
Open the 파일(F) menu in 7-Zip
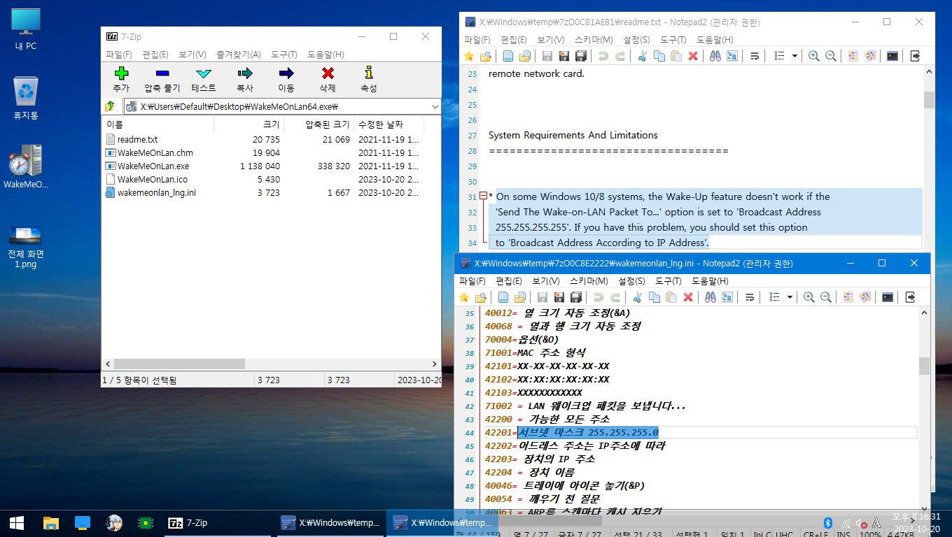[x=119, y=55]
